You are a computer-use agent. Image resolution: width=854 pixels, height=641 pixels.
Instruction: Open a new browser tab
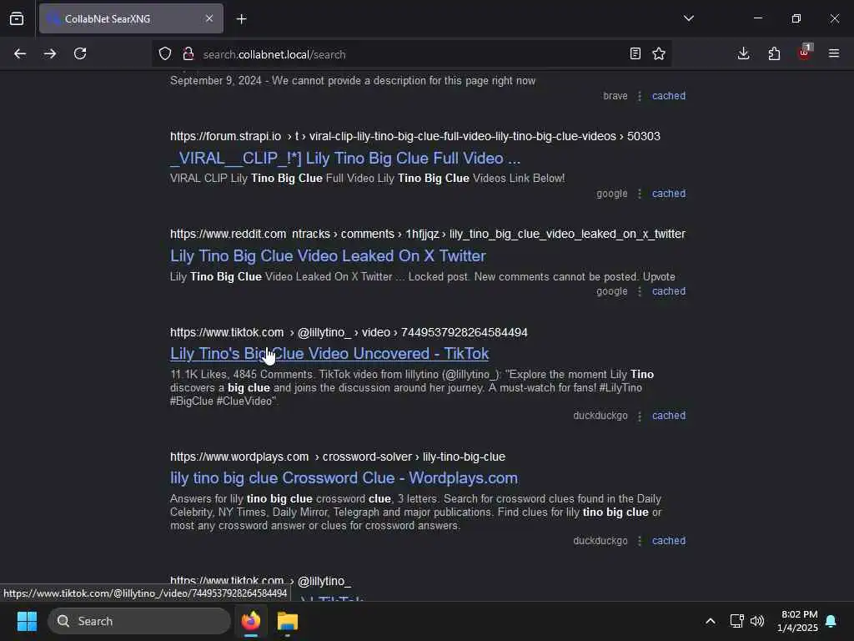(242, 19)
